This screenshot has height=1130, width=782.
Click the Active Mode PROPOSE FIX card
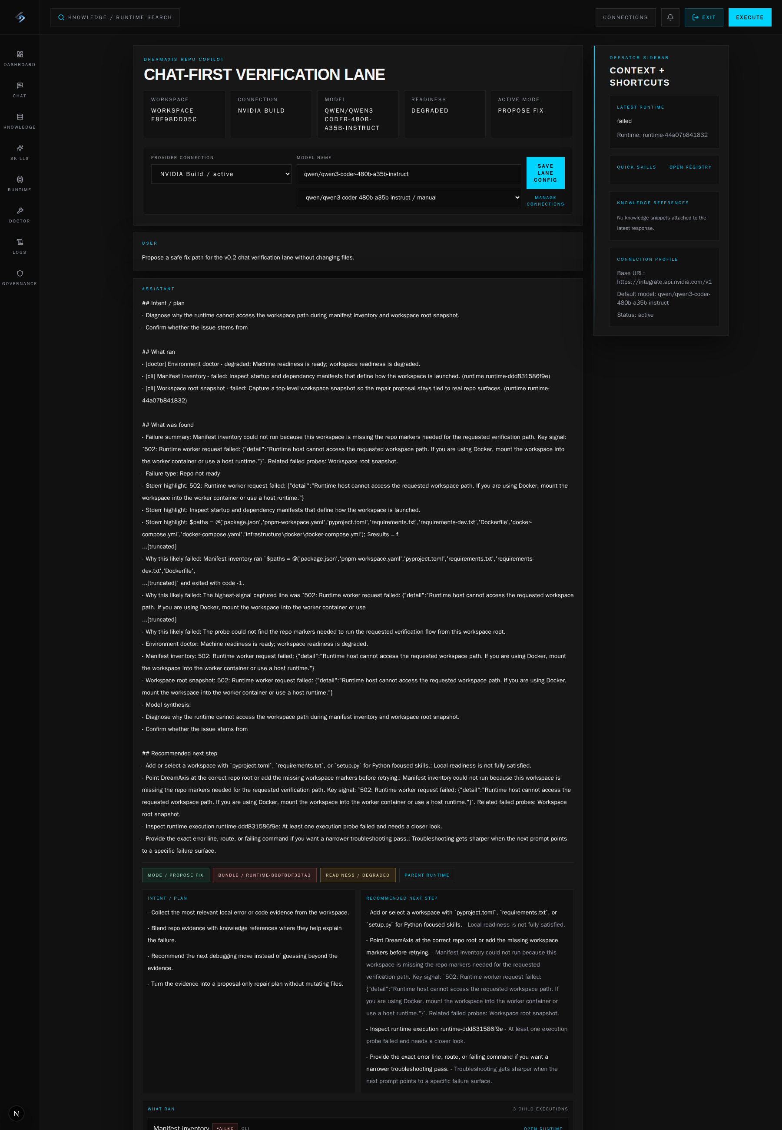point(531,114)
